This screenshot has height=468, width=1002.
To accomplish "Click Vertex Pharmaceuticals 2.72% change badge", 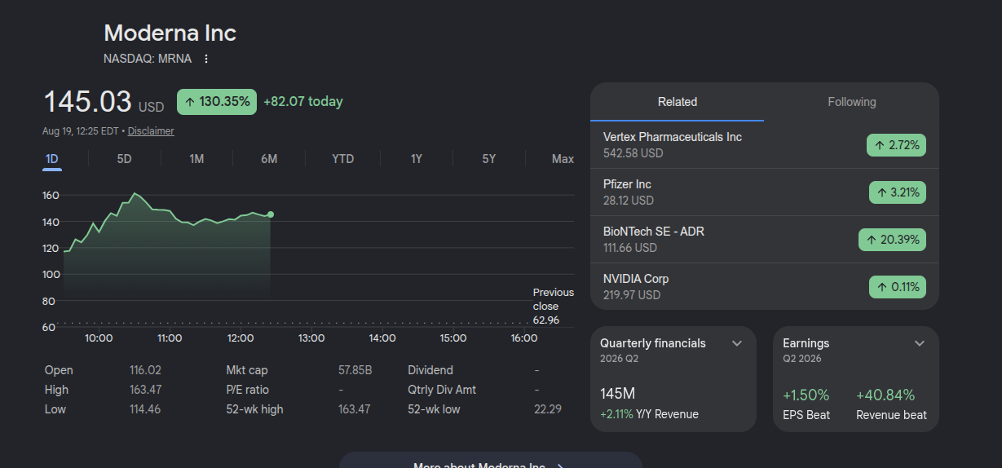I will coord(896,145).
